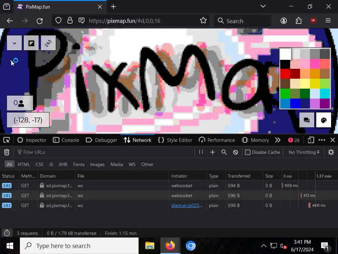Pause network recording
Screen dimensions: 338x254
(201, 152)
